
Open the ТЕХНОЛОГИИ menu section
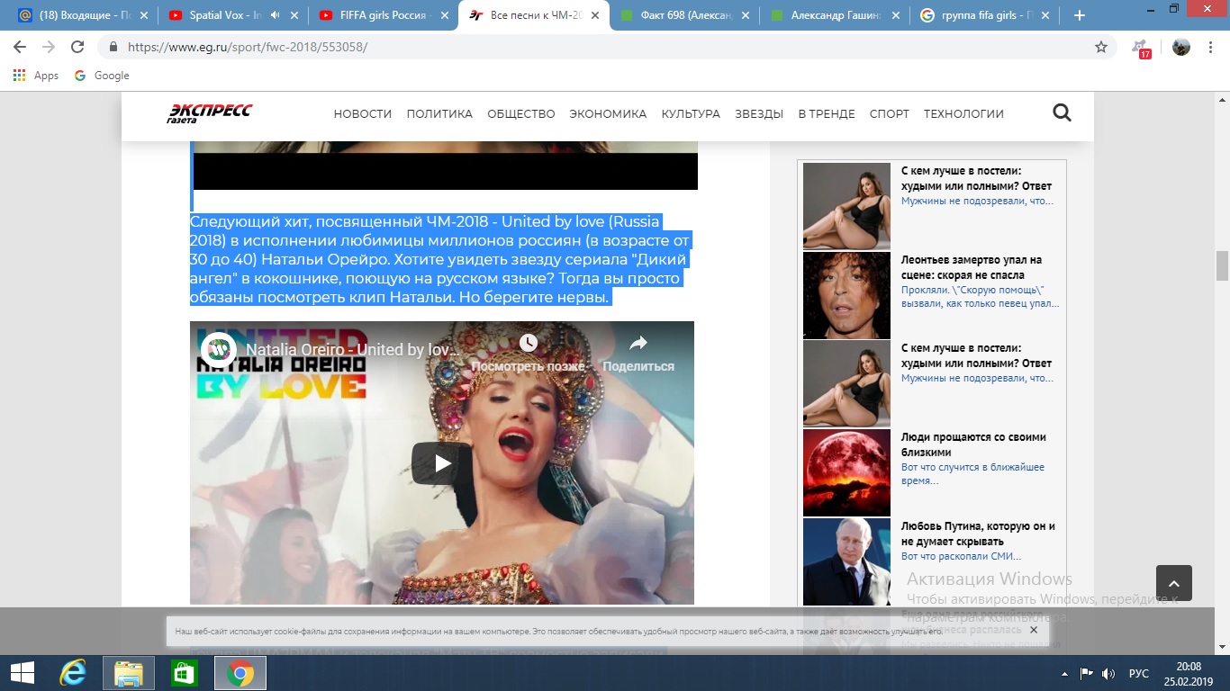(963, 113)
